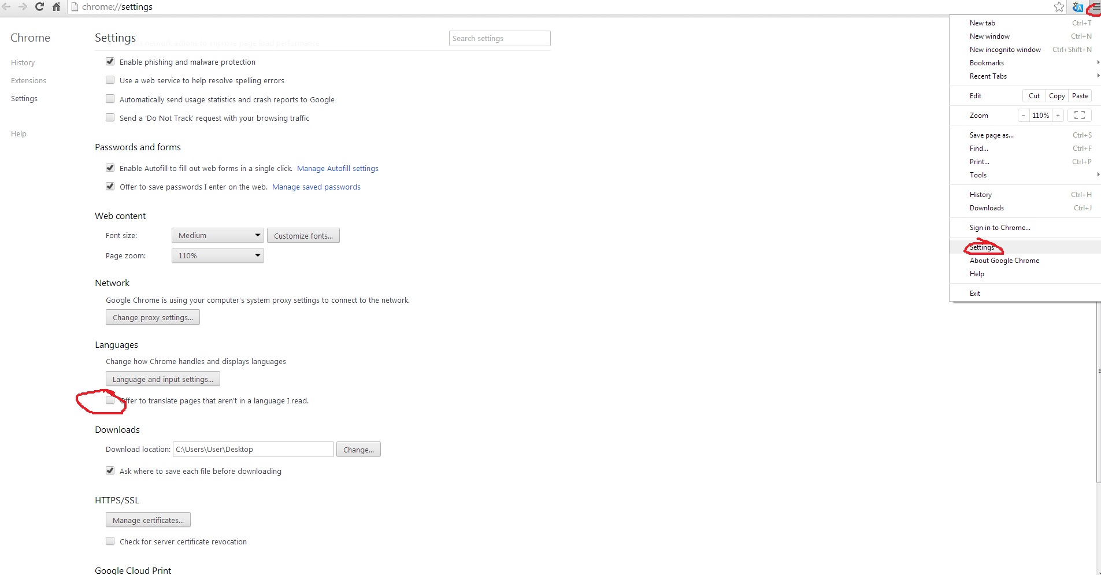Image resolution: width=1101 pixels, height=575 pixels.
Task: Choose Sign in to Chrome
Action: click(x=1025, y=228)
